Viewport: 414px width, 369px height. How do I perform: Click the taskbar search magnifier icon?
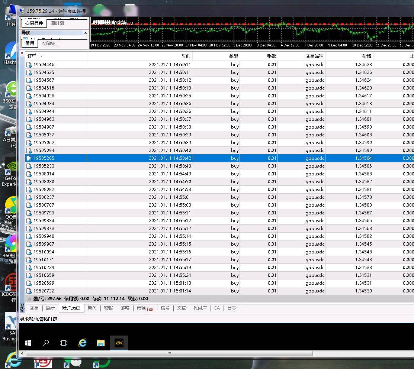pos(46,343)
